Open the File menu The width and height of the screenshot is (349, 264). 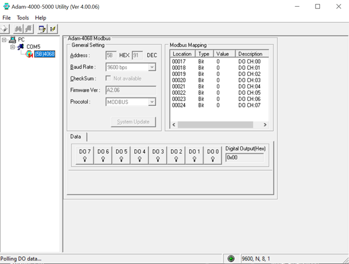pyautogui.click(x=7, y=18)
